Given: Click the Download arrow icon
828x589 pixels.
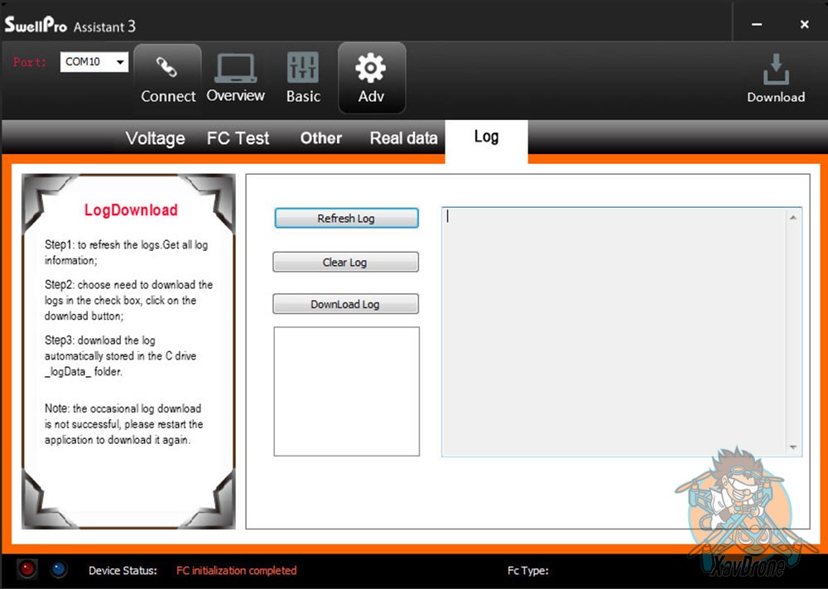Looking at the screenshot, I should click(x=776, y=70).
